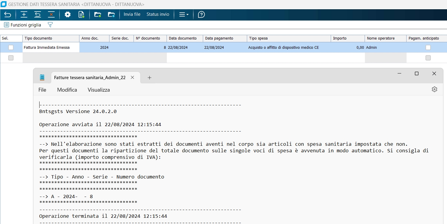Expand the hamburger menu dropdown in the toolbar
Viewport: 447px width, 224px height.
point(184,14)
